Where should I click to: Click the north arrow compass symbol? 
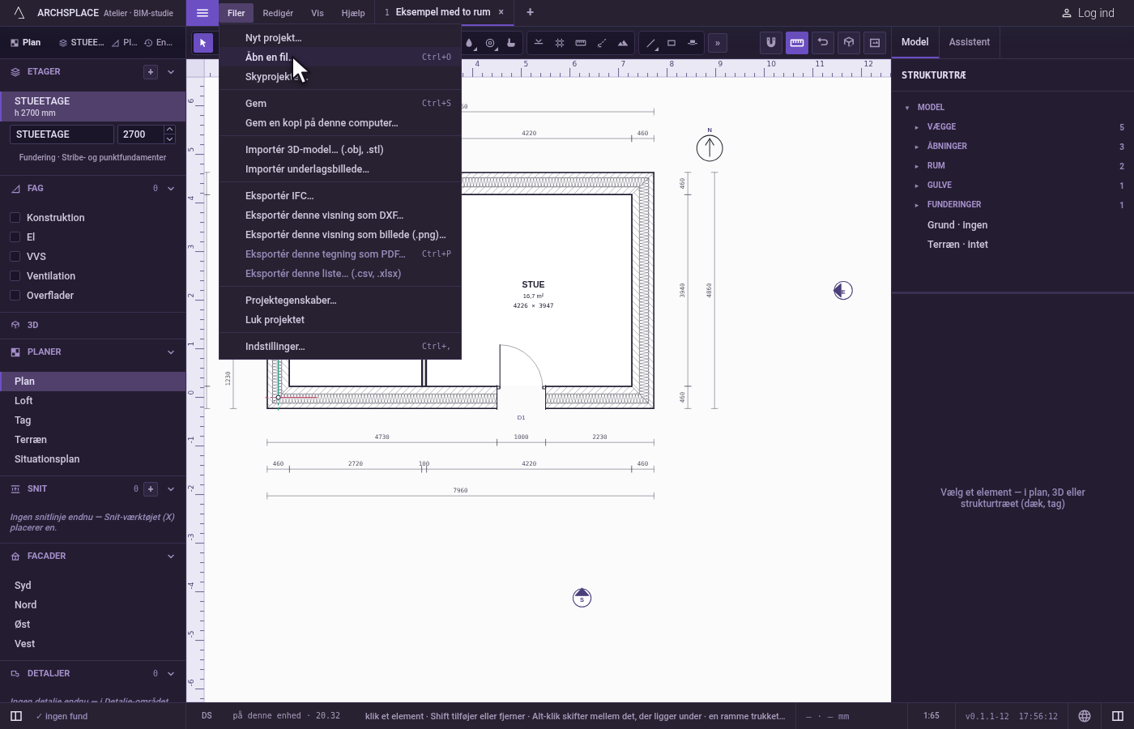pos(710,147)
